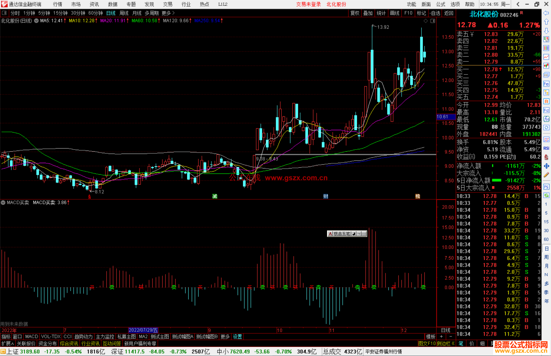This screenshot has height=356, width=551.
Task: Click the f(x) formula icon
Action: click(x=546, y=119)
